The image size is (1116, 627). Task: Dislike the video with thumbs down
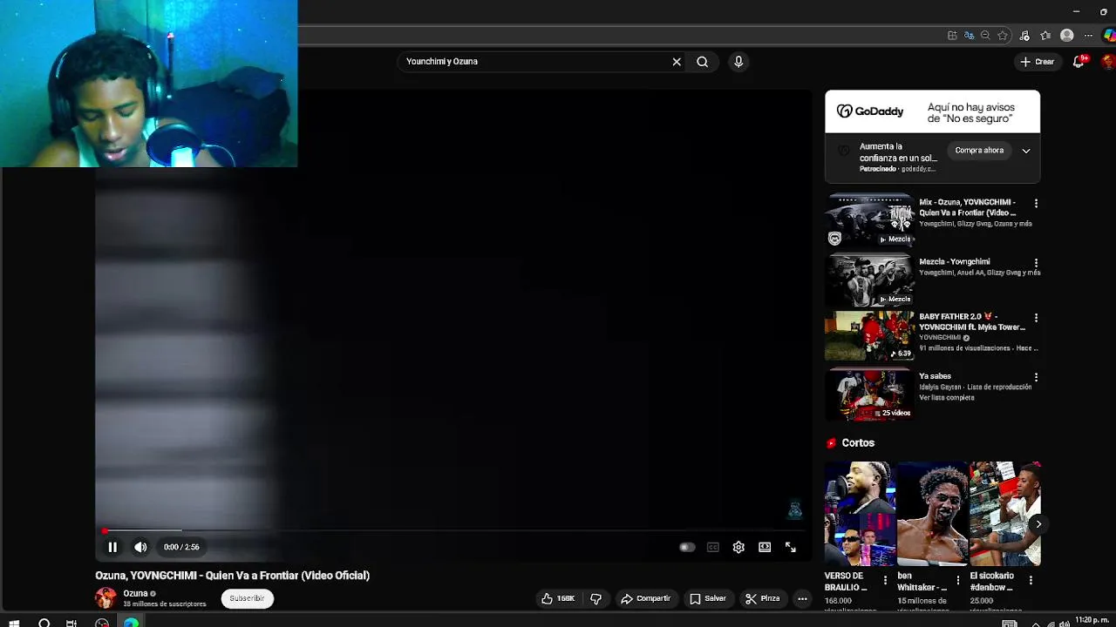click(x=596, y=598)
